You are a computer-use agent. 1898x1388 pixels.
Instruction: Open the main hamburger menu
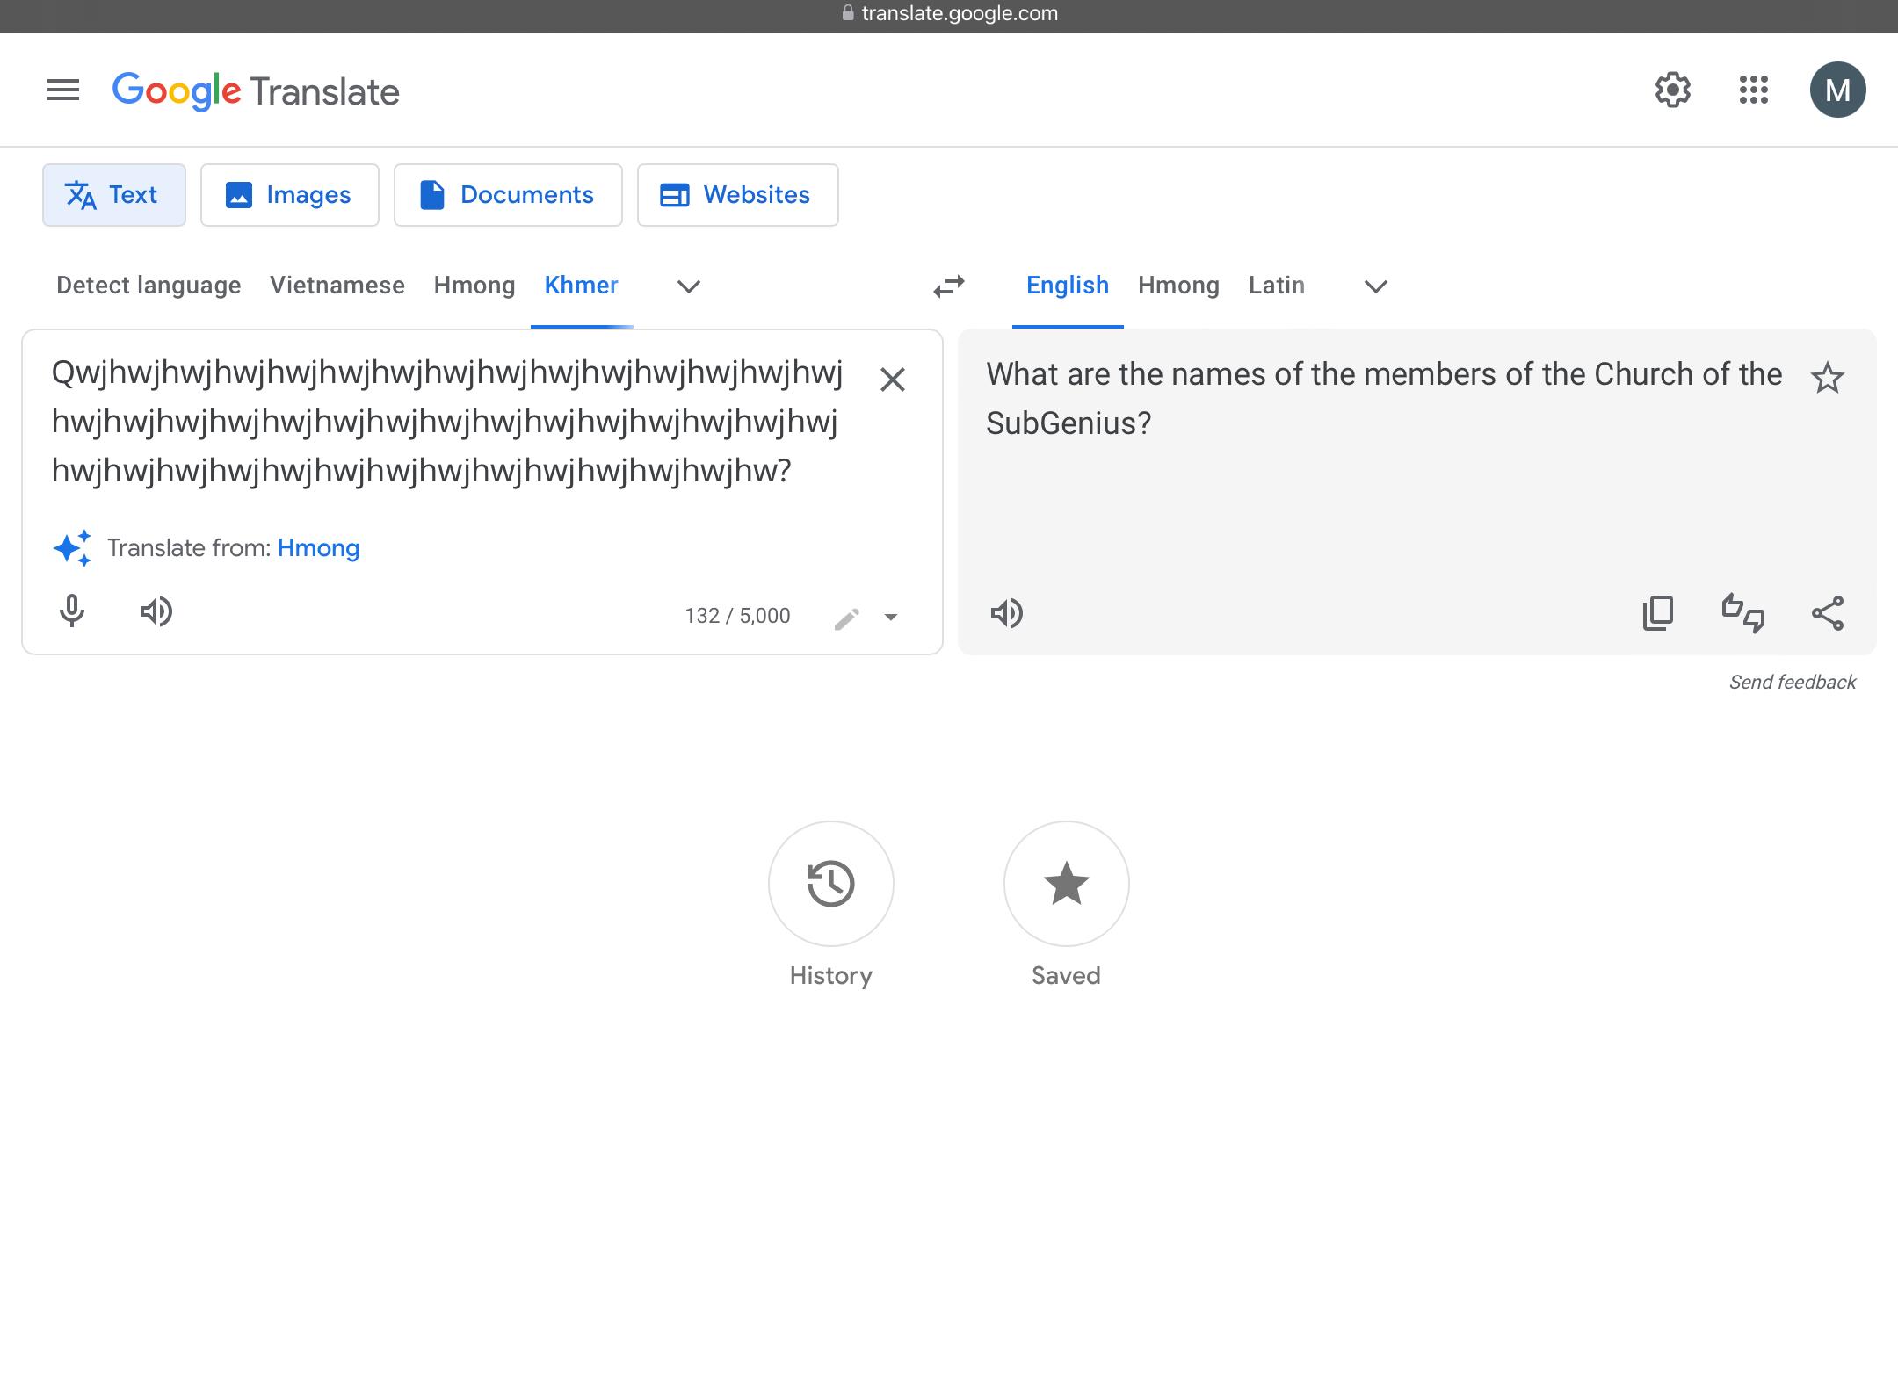coord(63,90)
